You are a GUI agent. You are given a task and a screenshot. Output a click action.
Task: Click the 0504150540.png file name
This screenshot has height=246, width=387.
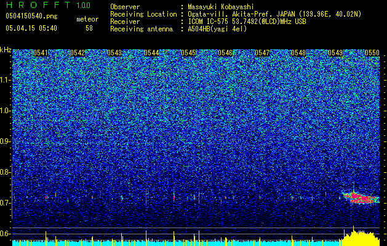[31, 16]
